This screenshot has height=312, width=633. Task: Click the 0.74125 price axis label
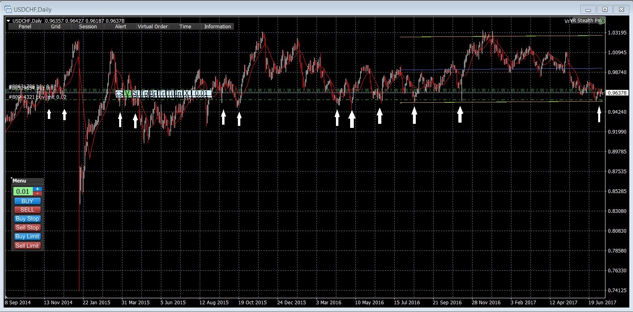pyautogui.click(x=618, y=290)
